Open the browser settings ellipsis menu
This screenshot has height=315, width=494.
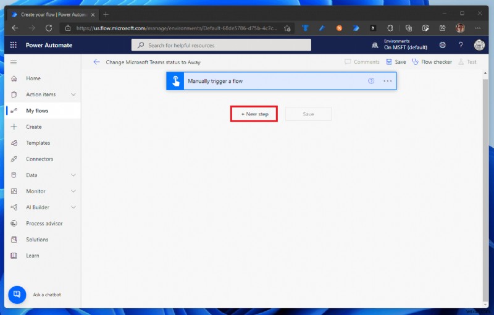(478, 28)
